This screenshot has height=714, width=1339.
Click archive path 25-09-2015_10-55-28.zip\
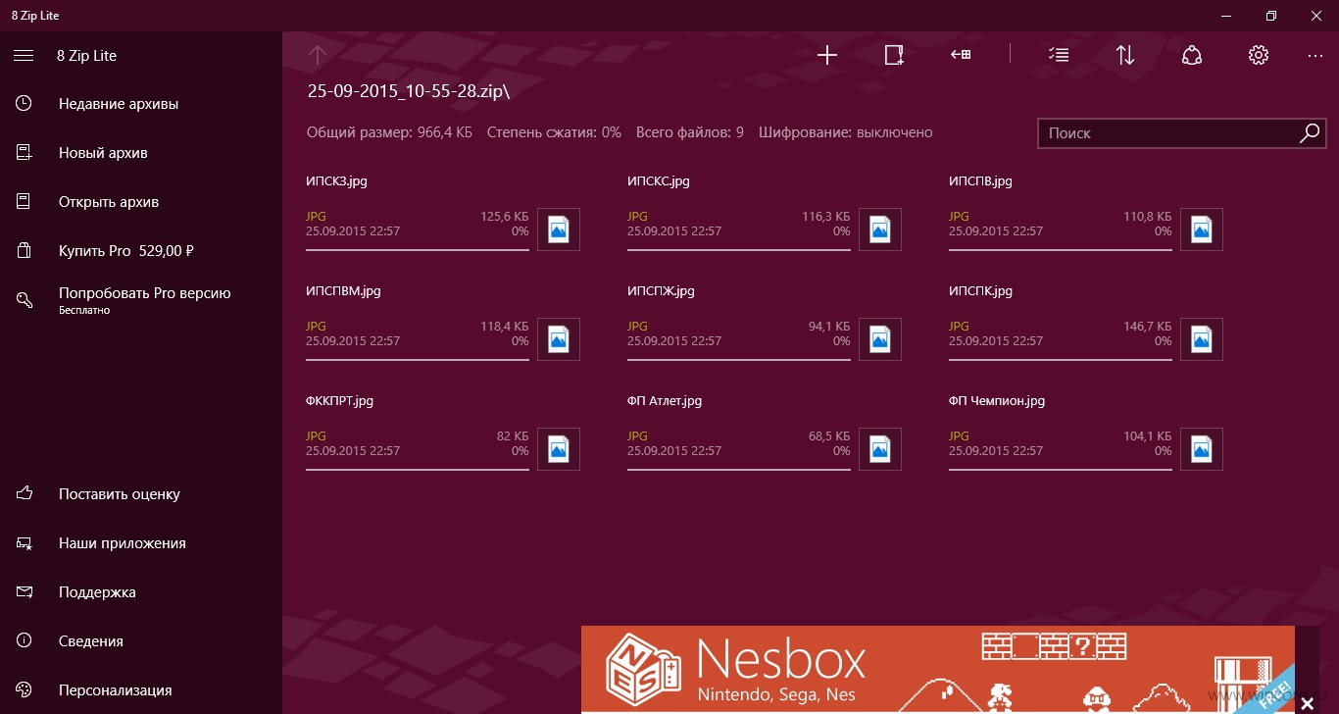coord(409,91)
